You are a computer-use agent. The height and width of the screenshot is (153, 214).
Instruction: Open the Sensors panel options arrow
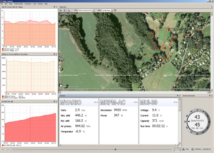tap(178, 96)
